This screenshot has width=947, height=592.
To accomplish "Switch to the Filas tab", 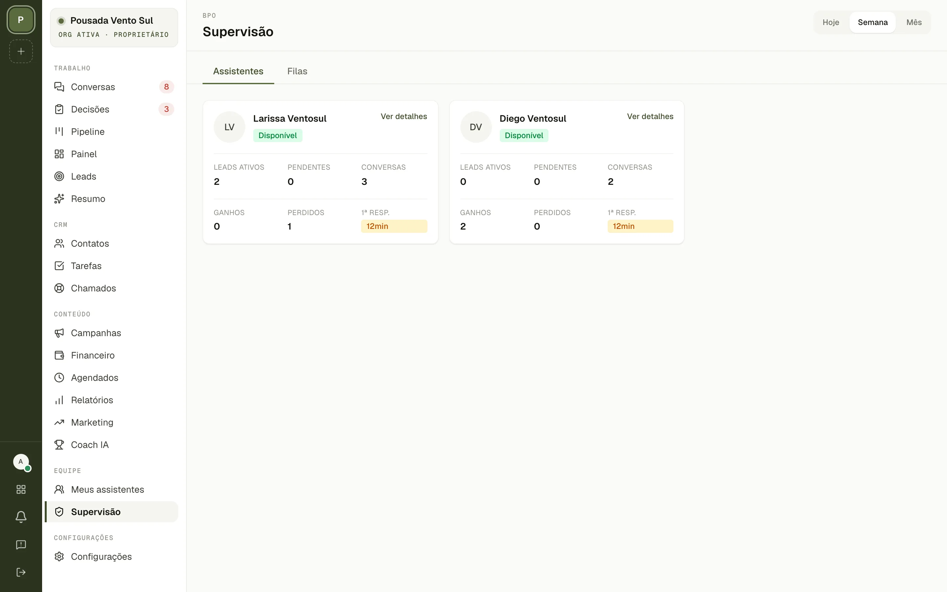I will pos(297,71).
